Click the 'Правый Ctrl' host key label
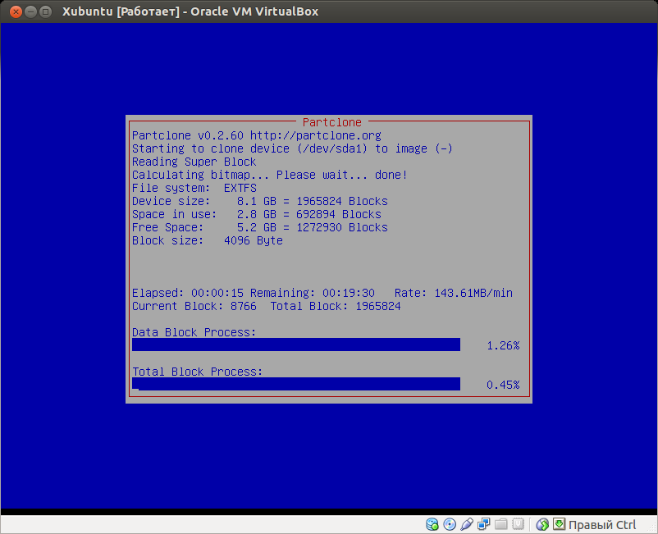The image size is (658, 534). (602, 525)
